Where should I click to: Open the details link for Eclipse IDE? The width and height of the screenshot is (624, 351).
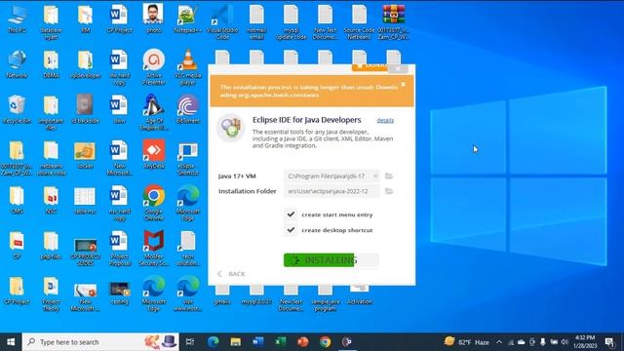coord(385,120)
